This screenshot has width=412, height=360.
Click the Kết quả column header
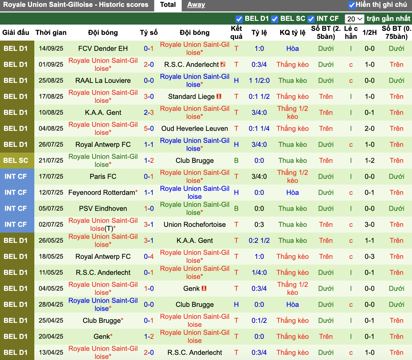pyautogui.click(x=236, y=33)
